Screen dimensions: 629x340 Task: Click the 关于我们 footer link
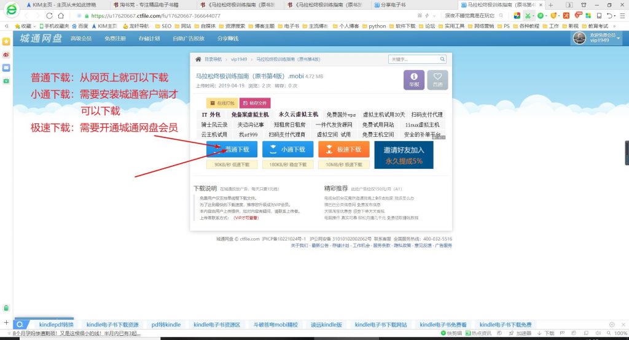click(x=299, y=245)
